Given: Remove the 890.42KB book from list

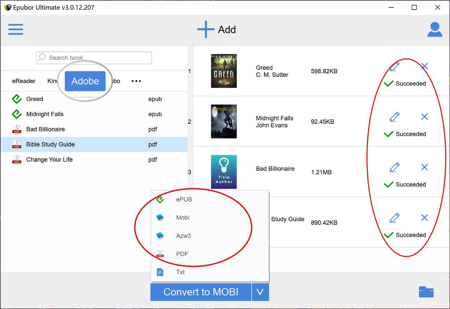Looking at the screenshot, I should tap(424, 217).
